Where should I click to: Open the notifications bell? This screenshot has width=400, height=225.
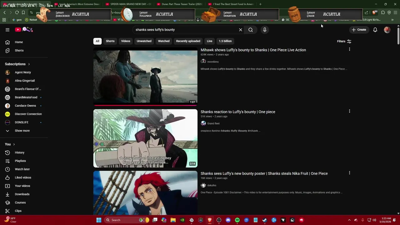375,30
